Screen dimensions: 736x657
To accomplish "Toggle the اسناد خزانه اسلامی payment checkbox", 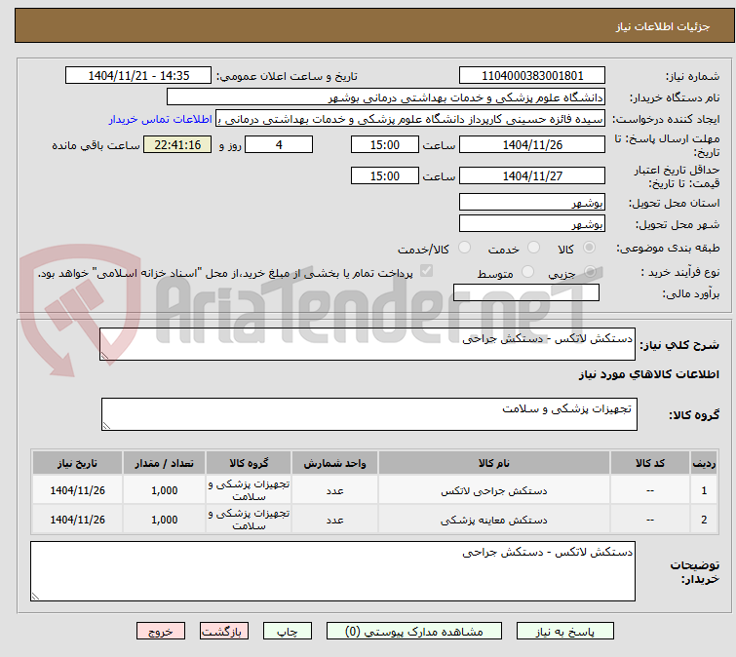I will pyautogui.click(x=426, y=271).
